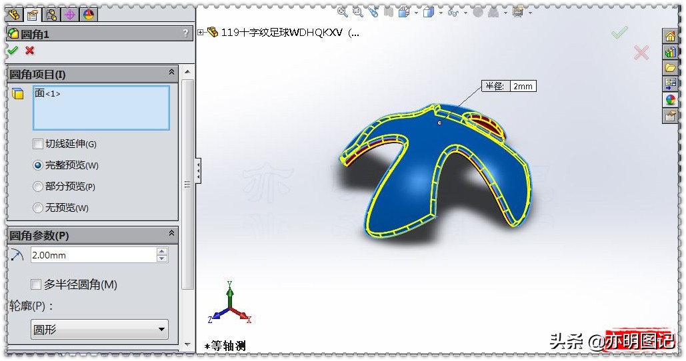Open the 轮廓 profile dropdown showing 圆形
Viewport: 686px width, 361px height.
click(99, 330)
